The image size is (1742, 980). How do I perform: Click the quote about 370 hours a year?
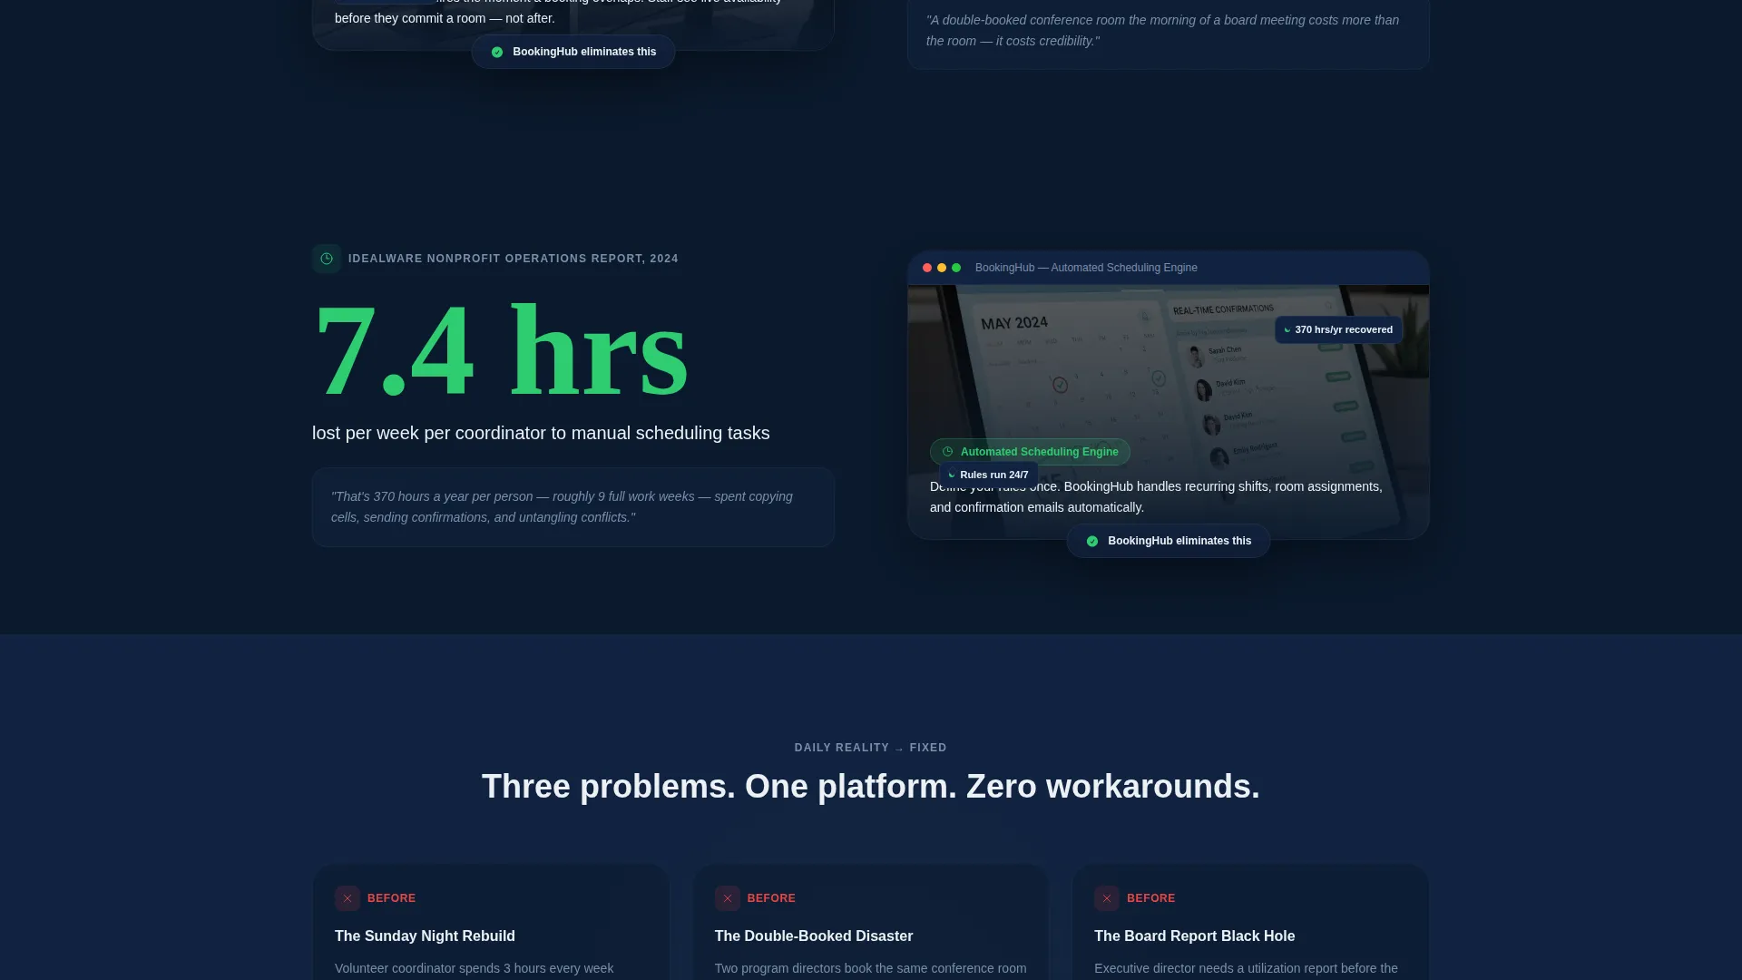(x=573, y=507)
